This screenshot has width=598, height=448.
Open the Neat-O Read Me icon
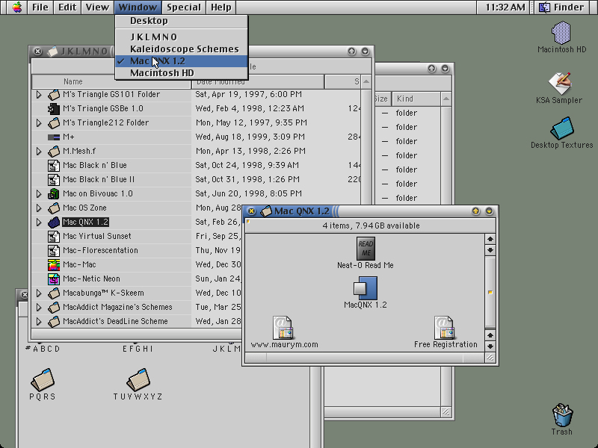click(x=366, y=249)
